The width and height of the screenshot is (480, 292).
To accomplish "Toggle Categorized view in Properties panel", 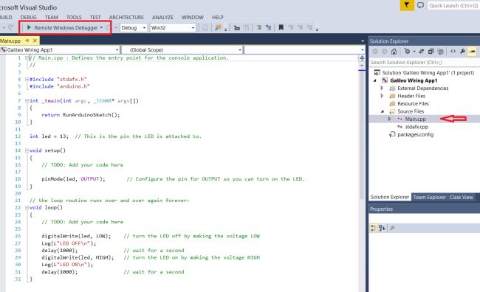I will pos(374,228).
